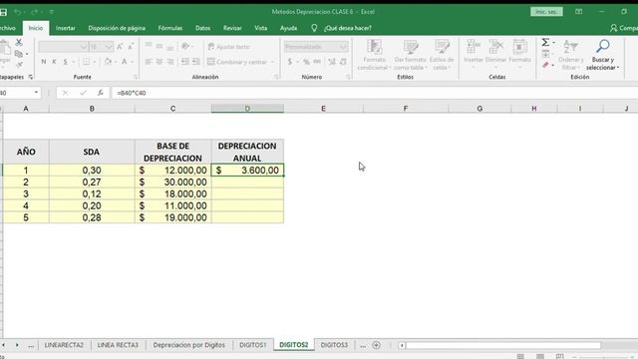Open the Disposición de página tab
The image size is (638, 359).
117,28
